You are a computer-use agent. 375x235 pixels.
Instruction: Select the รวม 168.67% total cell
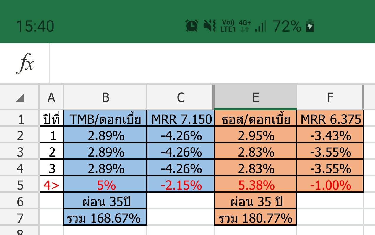[x=105, y=218]
